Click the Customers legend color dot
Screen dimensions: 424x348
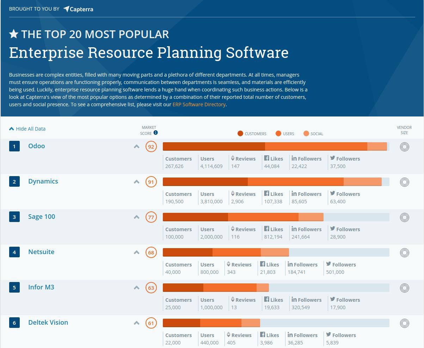pyautogui.click(x=240, y=133)
